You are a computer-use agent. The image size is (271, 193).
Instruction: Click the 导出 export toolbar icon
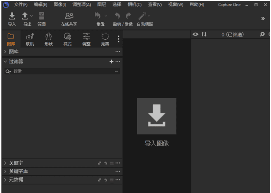coord(25,16)
